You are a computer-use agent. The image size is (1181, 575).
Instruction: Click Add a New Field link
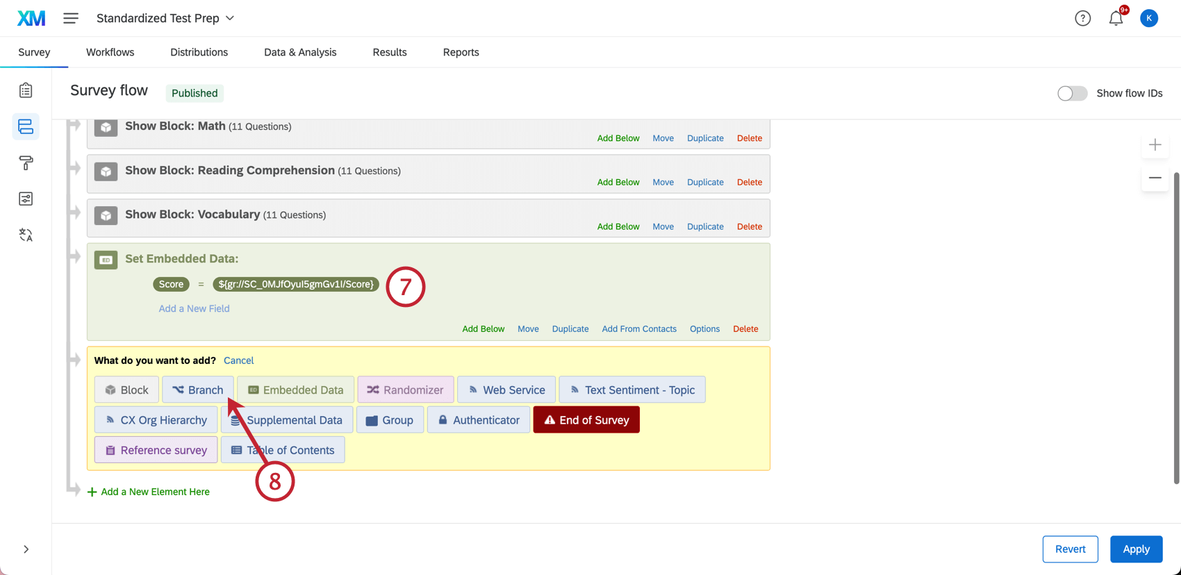[194, 308]
